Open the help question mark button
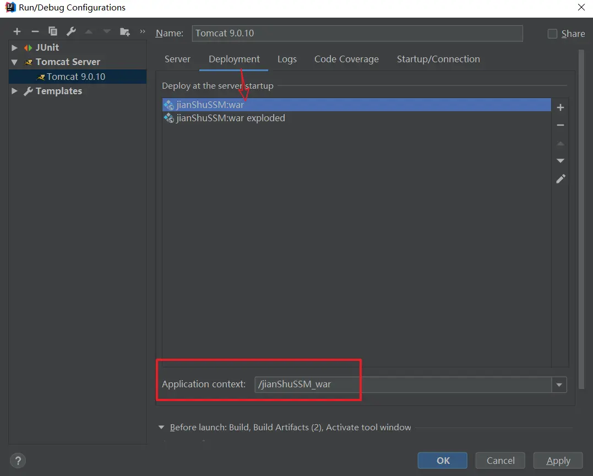Image resolution: width=593 pixels, height=476 pixels. pyautogui.click(x=18, y=461)
